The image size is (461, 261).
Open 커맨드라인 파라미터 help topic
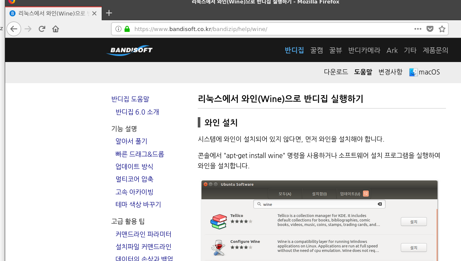pyautogui.click(x=143, y=234)
